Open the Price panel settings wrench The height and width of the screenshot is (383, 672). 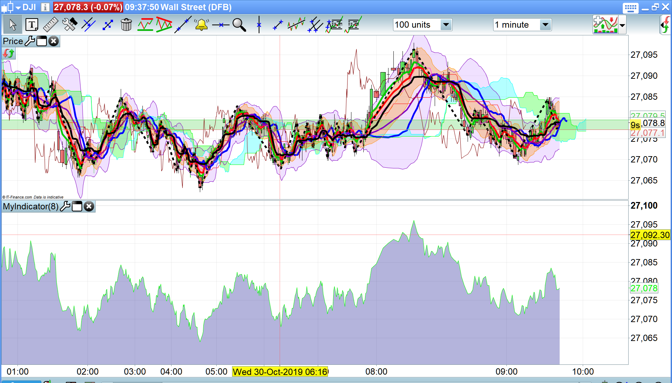30,41
